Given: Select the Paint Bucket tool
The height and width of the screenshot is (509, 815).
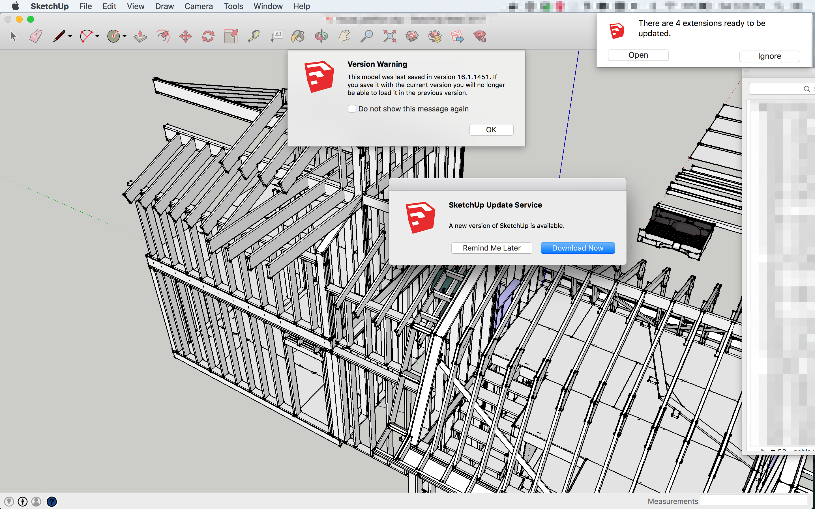Looking at the screenshot, I should 298,36.
